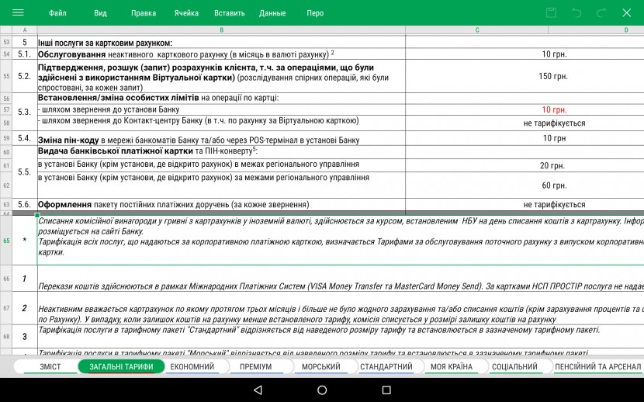Open the Вставить menu
644x402 pixels.
tap(229, 13)
